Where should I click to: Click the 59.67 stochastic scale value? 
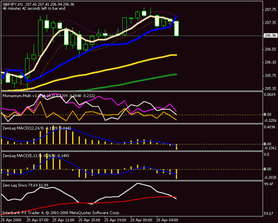click(x=269, y=214)
